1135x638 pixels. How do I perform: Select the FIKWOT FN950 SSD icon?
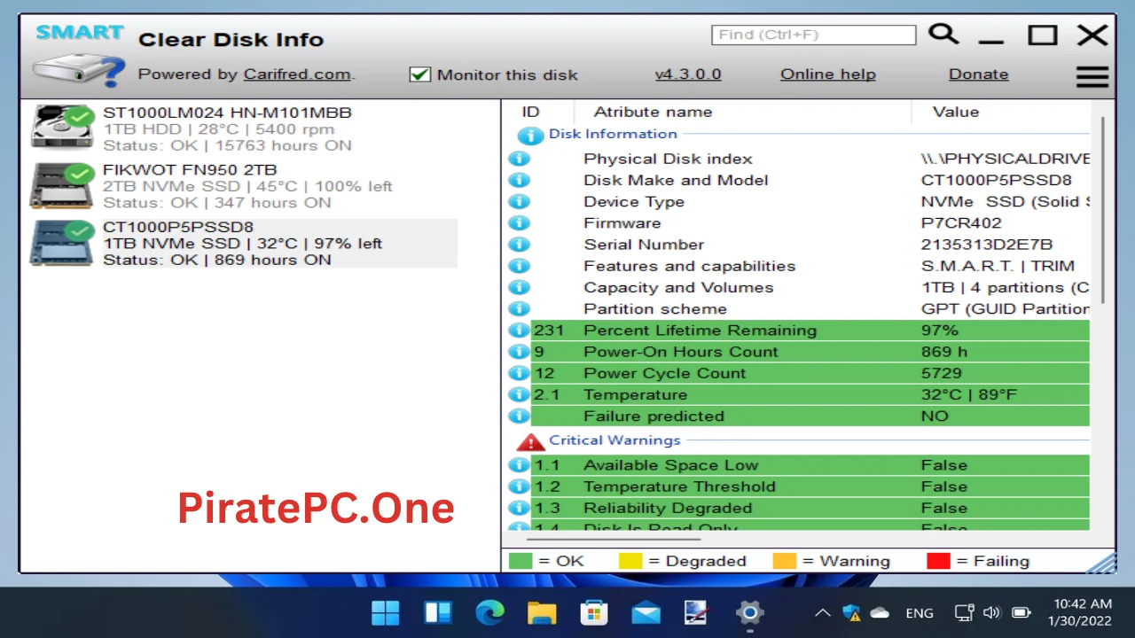pyautogui.click(x=62, y=184)
